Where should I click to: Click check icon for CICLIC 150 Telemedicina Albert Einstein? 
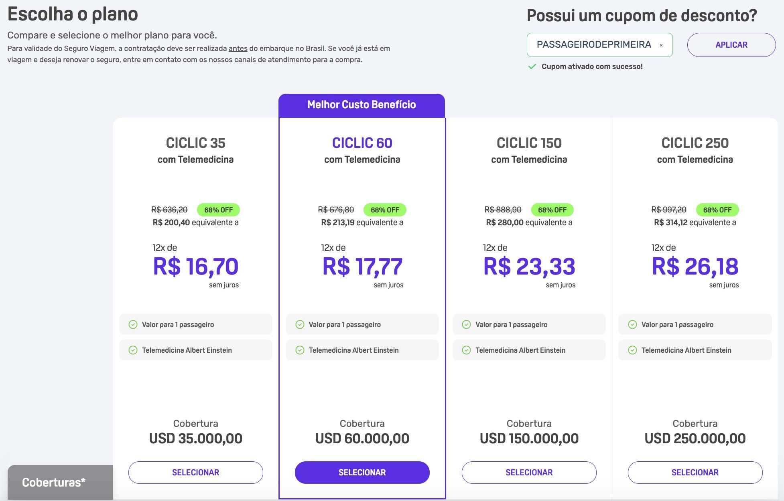pyautogui.click(x=466, y=350)
